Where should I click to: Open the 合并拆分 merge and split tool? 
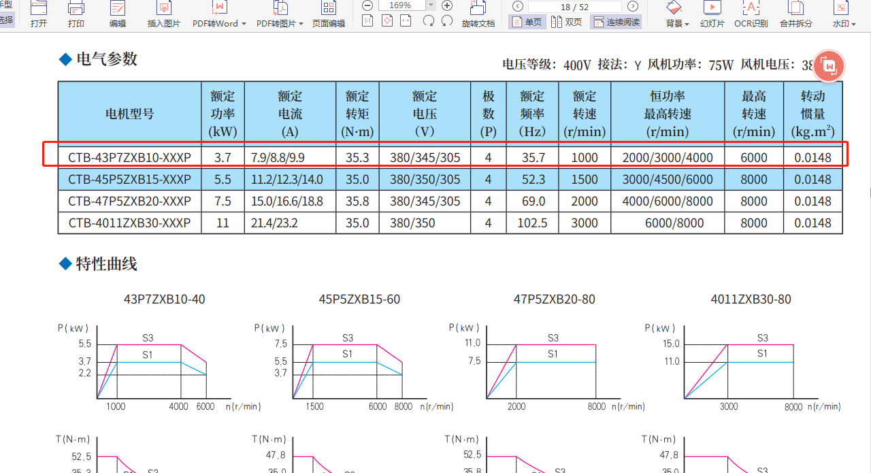click(795, 14)
